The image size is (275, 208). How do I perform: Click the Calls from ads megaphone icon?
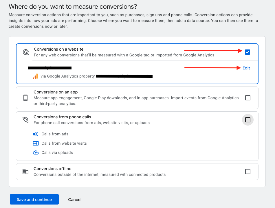(x=36, y=134)
